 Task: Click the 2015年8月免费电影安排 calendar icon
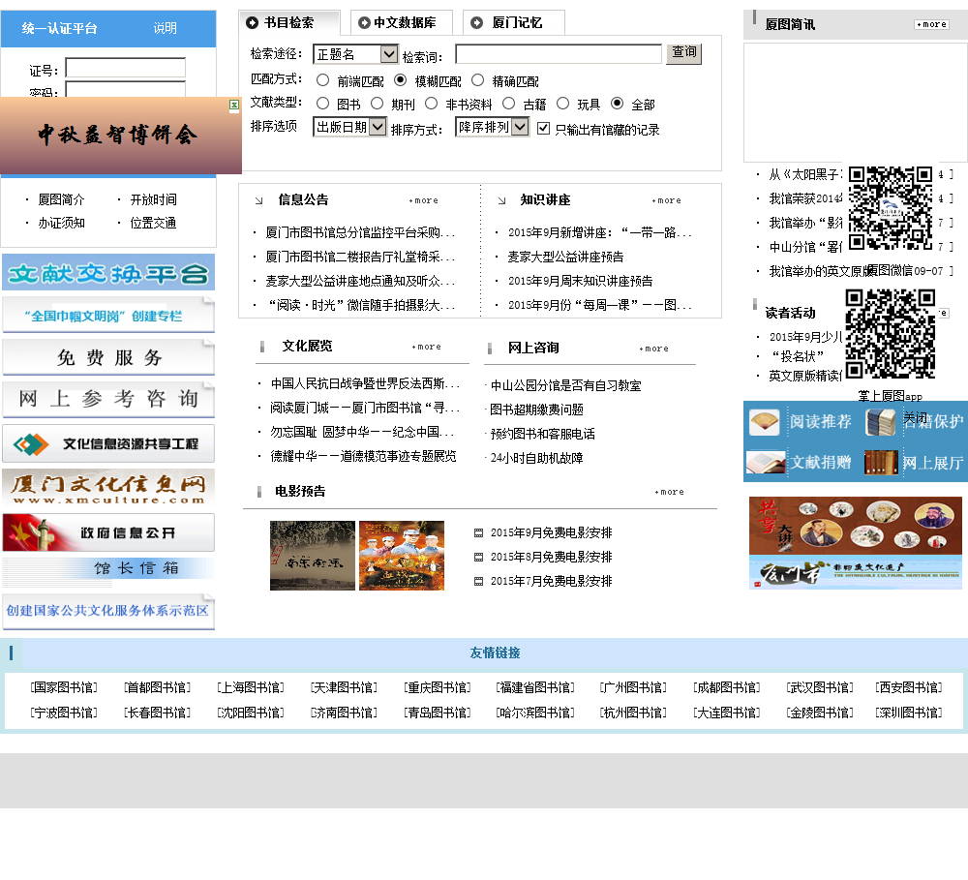click(478, 557)
